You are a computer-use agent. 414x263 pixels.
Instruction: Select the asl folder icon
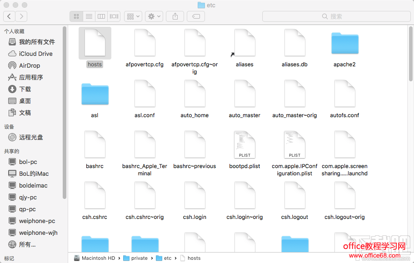pyautogui.click(x=95, y=94)
